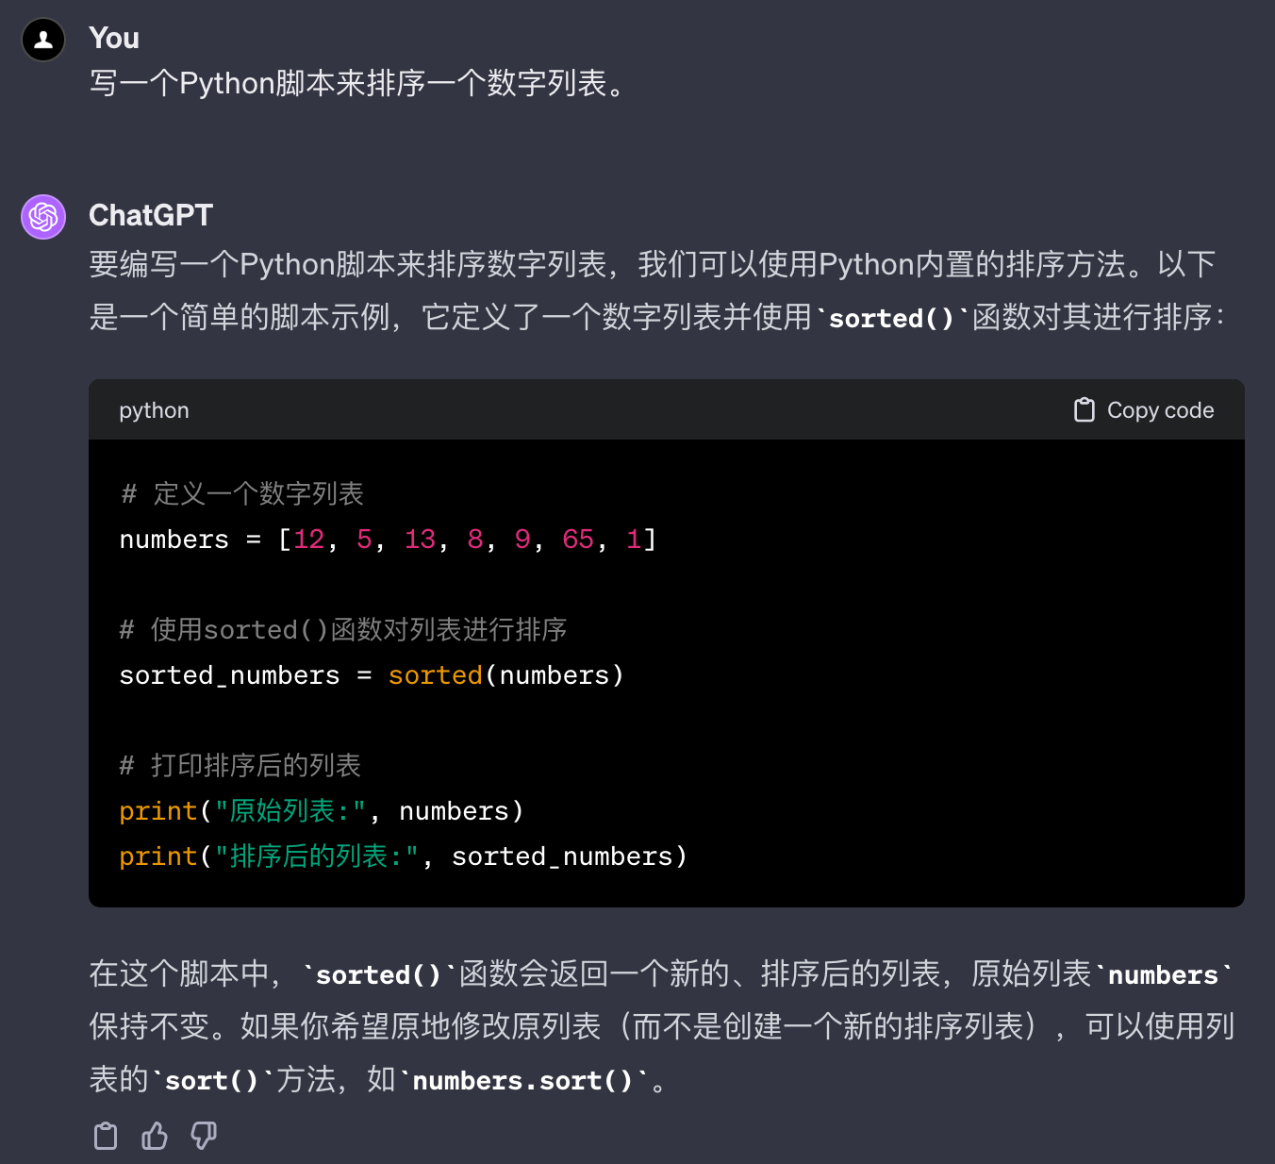Click the print 原始列表 code line
The width and height of the screenshot is (1275, 1164).
point(321,811)
